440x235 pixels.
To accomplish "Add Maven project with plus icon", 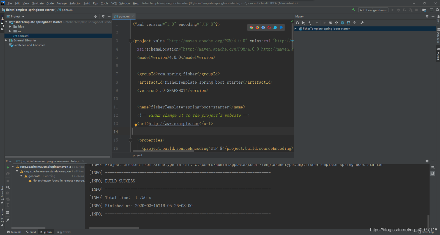I will (317, 23).
